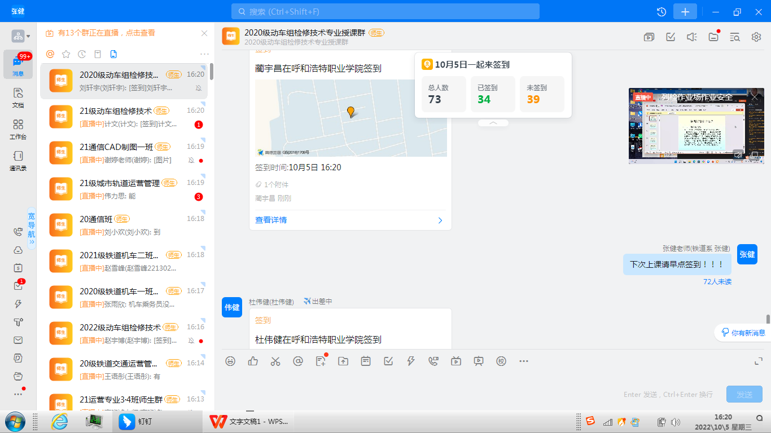Open 20通信班 conversation
Image resolution: width=771 pixels, height=433 pixels.
122,226
